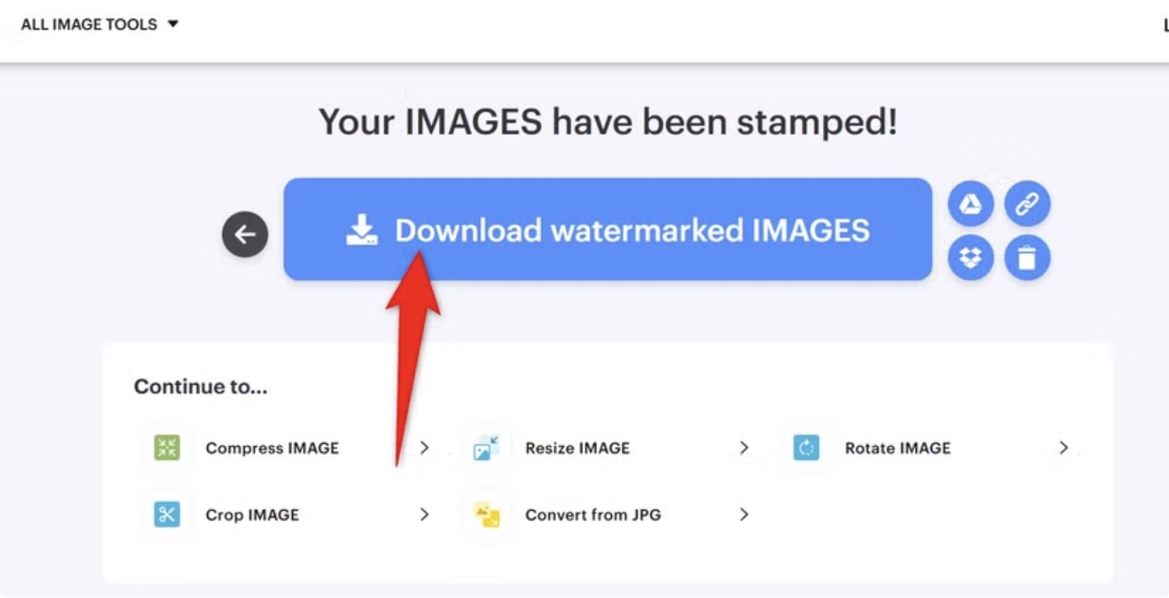Image resolution: width=1169 pixels, height=598 pixels.
Task: Choose the Rotate IMAGE text link
Action: click(x=898, y=448)
